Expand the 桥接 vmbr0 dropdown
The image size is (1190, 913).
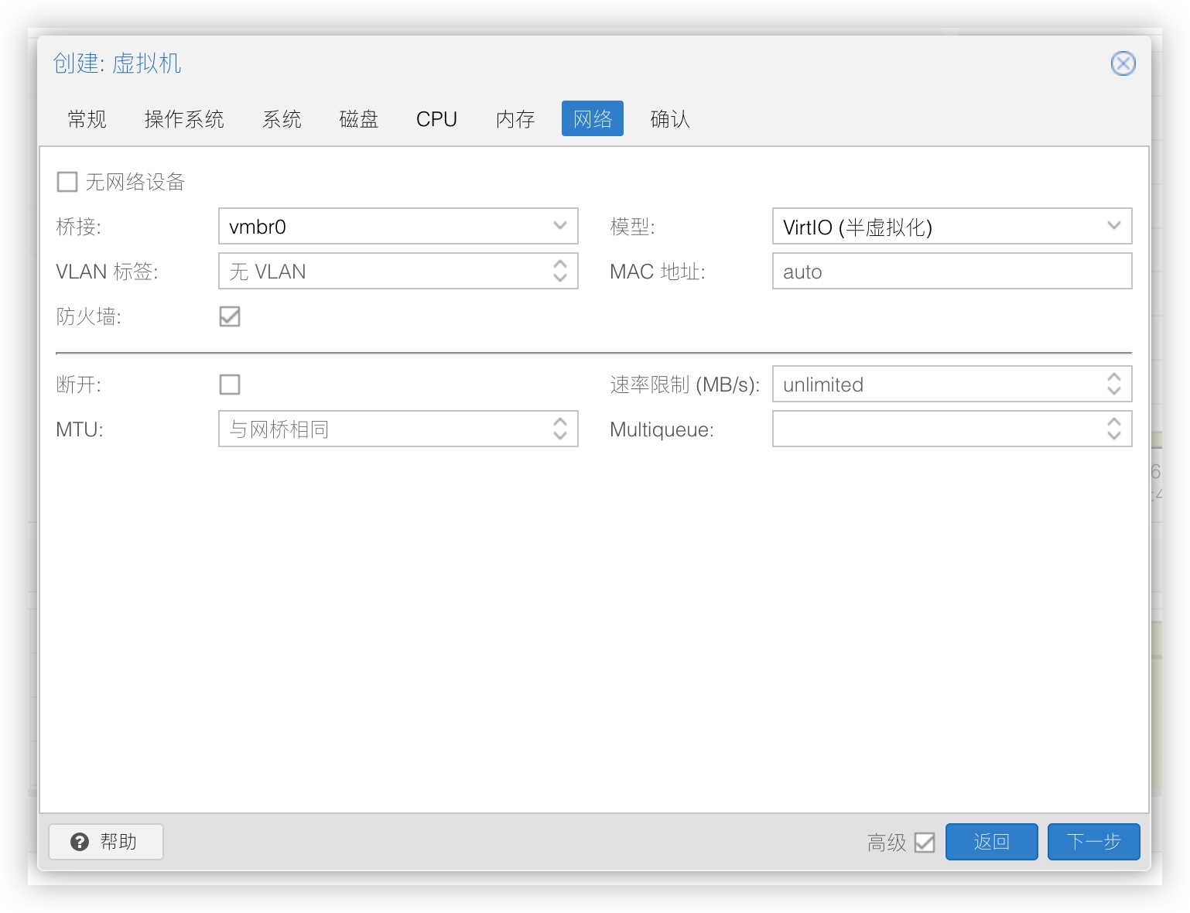pos(560,226)
